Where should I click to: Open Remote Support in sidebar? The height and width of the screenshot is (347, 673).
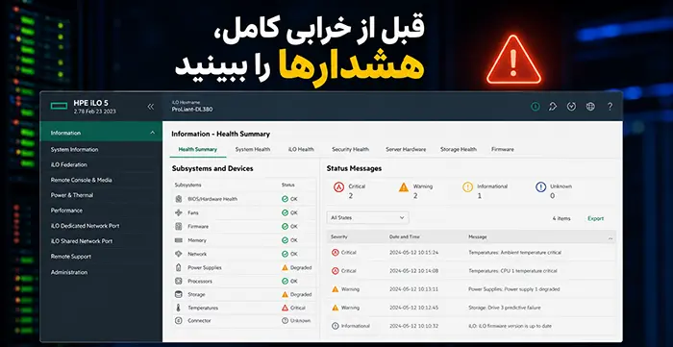(x=71, y=257)
